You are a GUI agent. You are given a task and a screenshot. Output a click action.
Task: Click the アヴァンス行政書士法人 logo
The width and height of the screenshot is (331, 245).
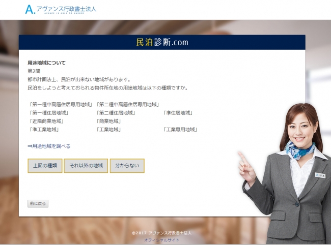(x=61, y=9)
